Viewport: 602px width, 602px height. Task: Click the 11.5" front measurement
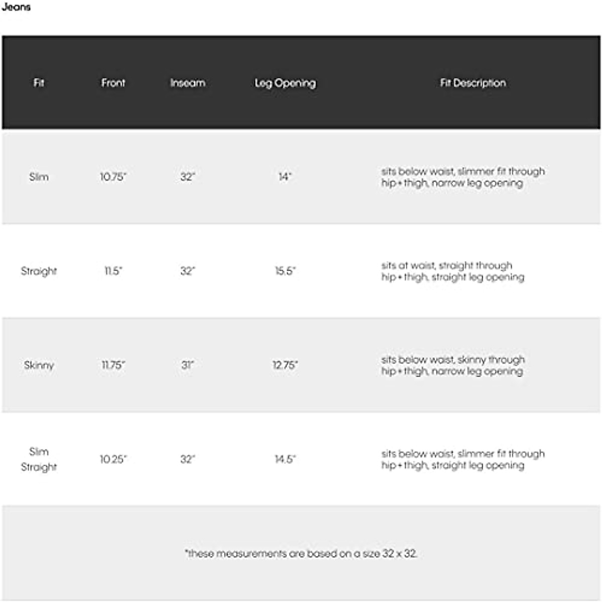(113, 271)
